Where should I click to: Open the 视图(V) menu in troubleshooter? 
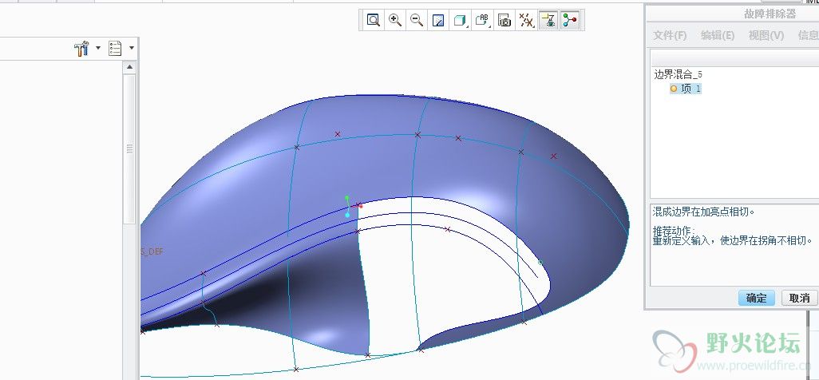[766, 35]
